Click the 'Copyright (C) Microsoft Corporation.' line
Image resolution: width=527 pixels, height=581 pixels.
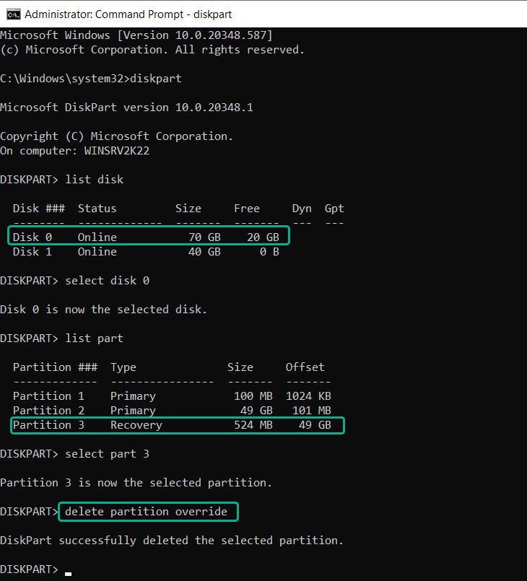(116, 136)
